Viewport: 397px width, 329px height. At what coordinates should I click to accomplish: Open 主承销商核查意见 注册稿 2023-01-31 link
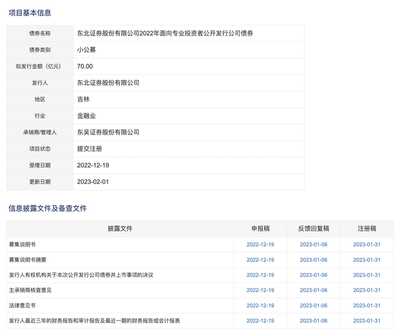tap(366, 290)
